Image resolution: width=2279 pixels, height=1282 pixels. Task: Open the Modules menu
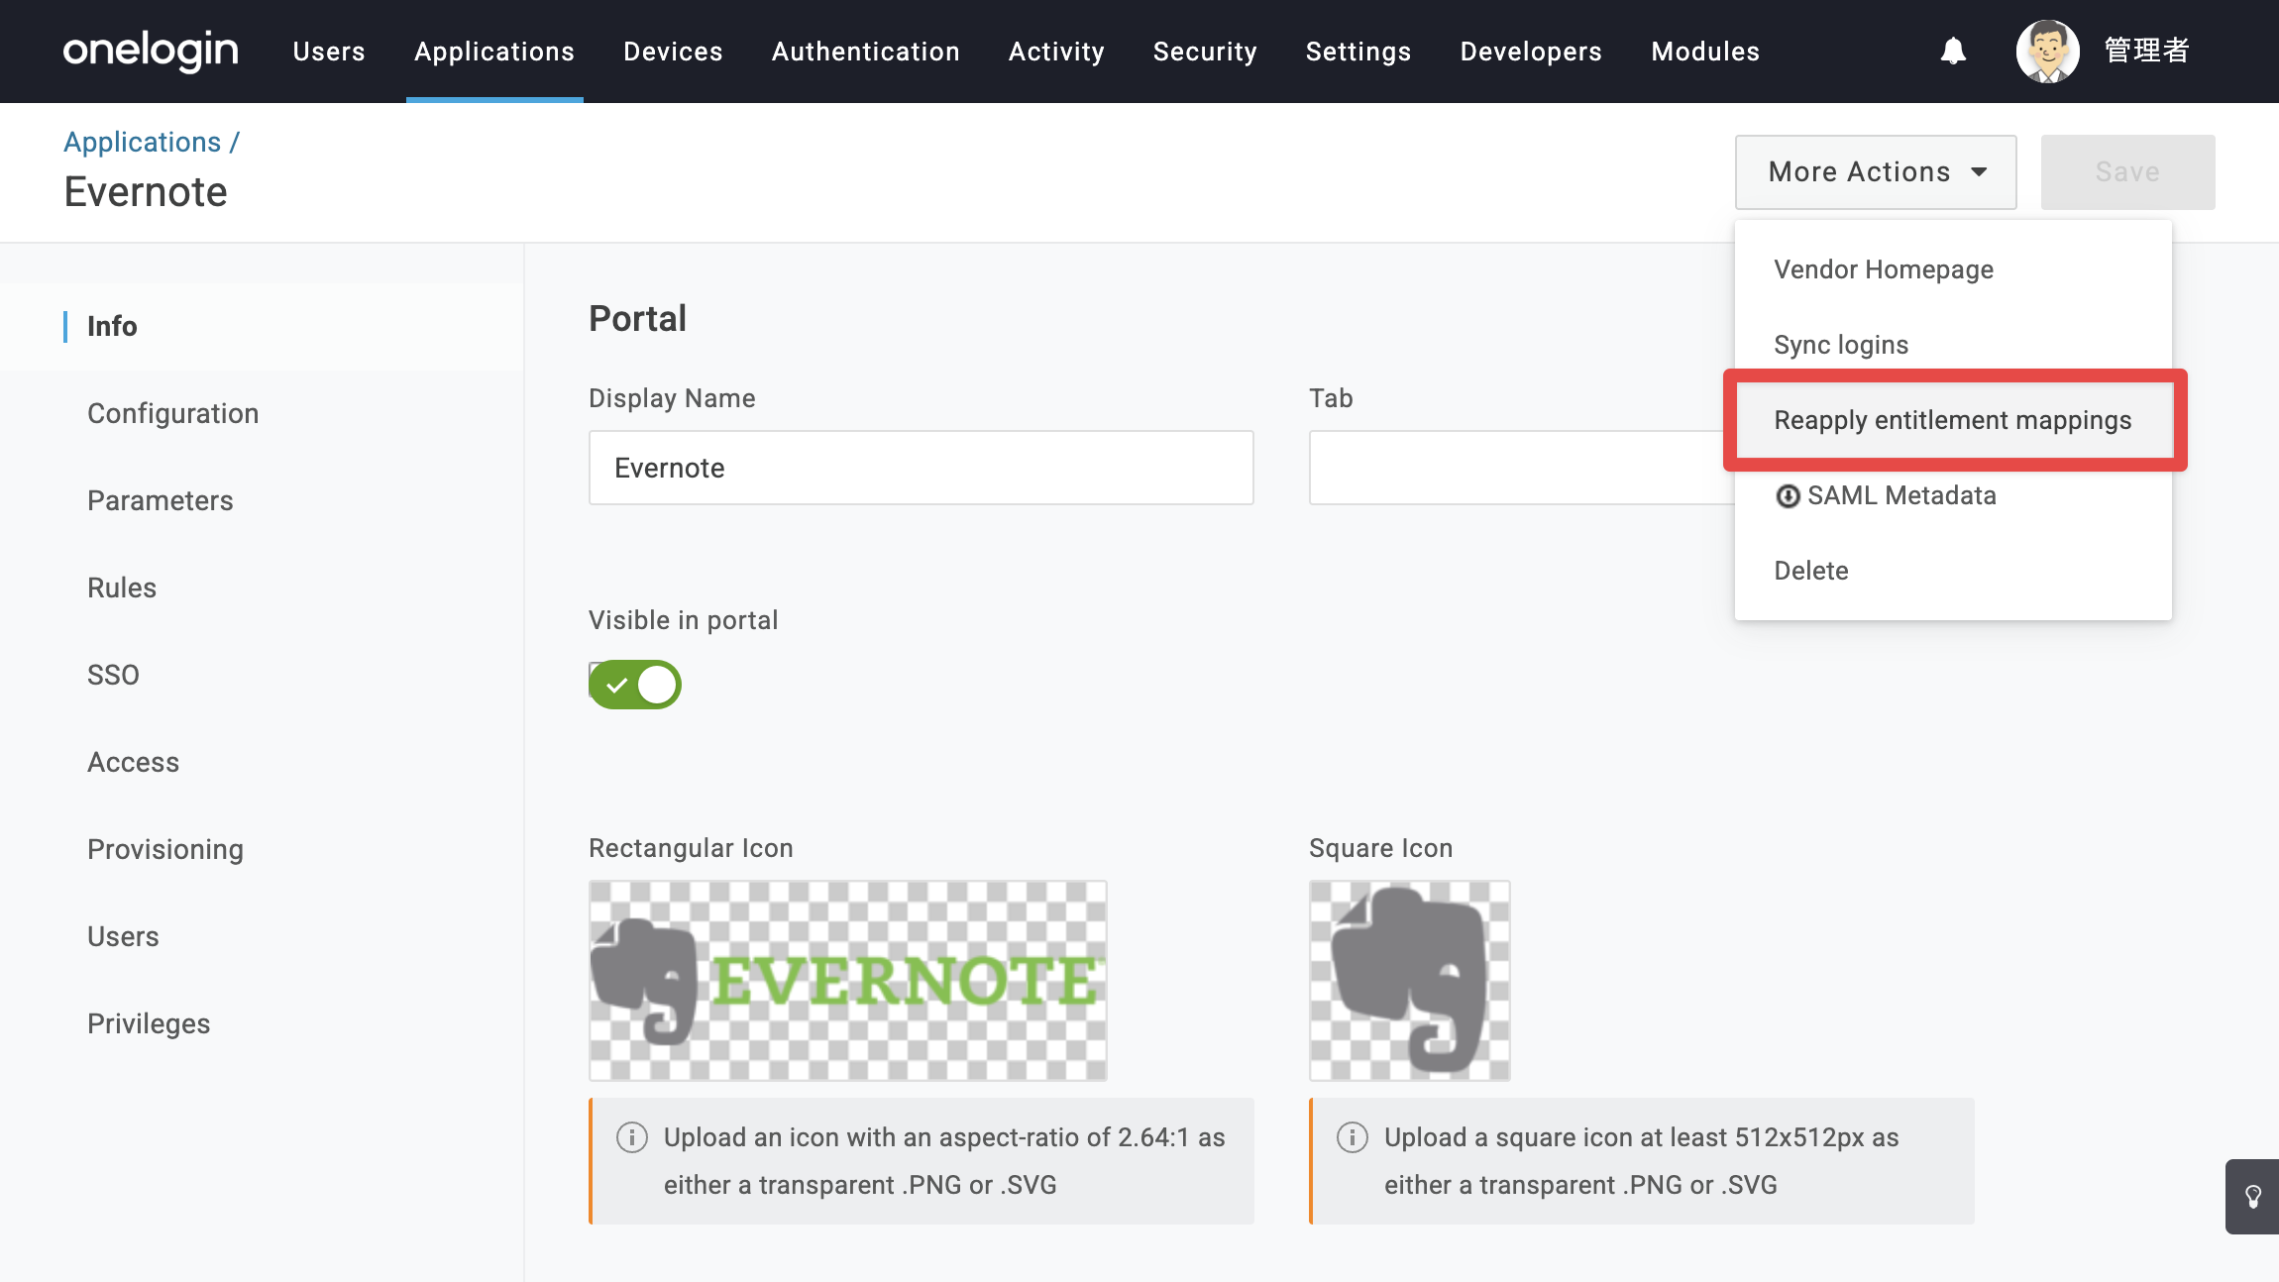coord(1705,52)
